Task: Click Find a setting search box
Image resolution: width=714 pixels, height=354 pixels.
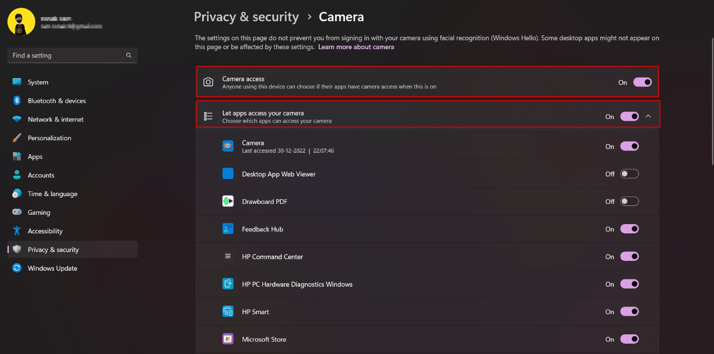Action: click(x=72, y=55)
